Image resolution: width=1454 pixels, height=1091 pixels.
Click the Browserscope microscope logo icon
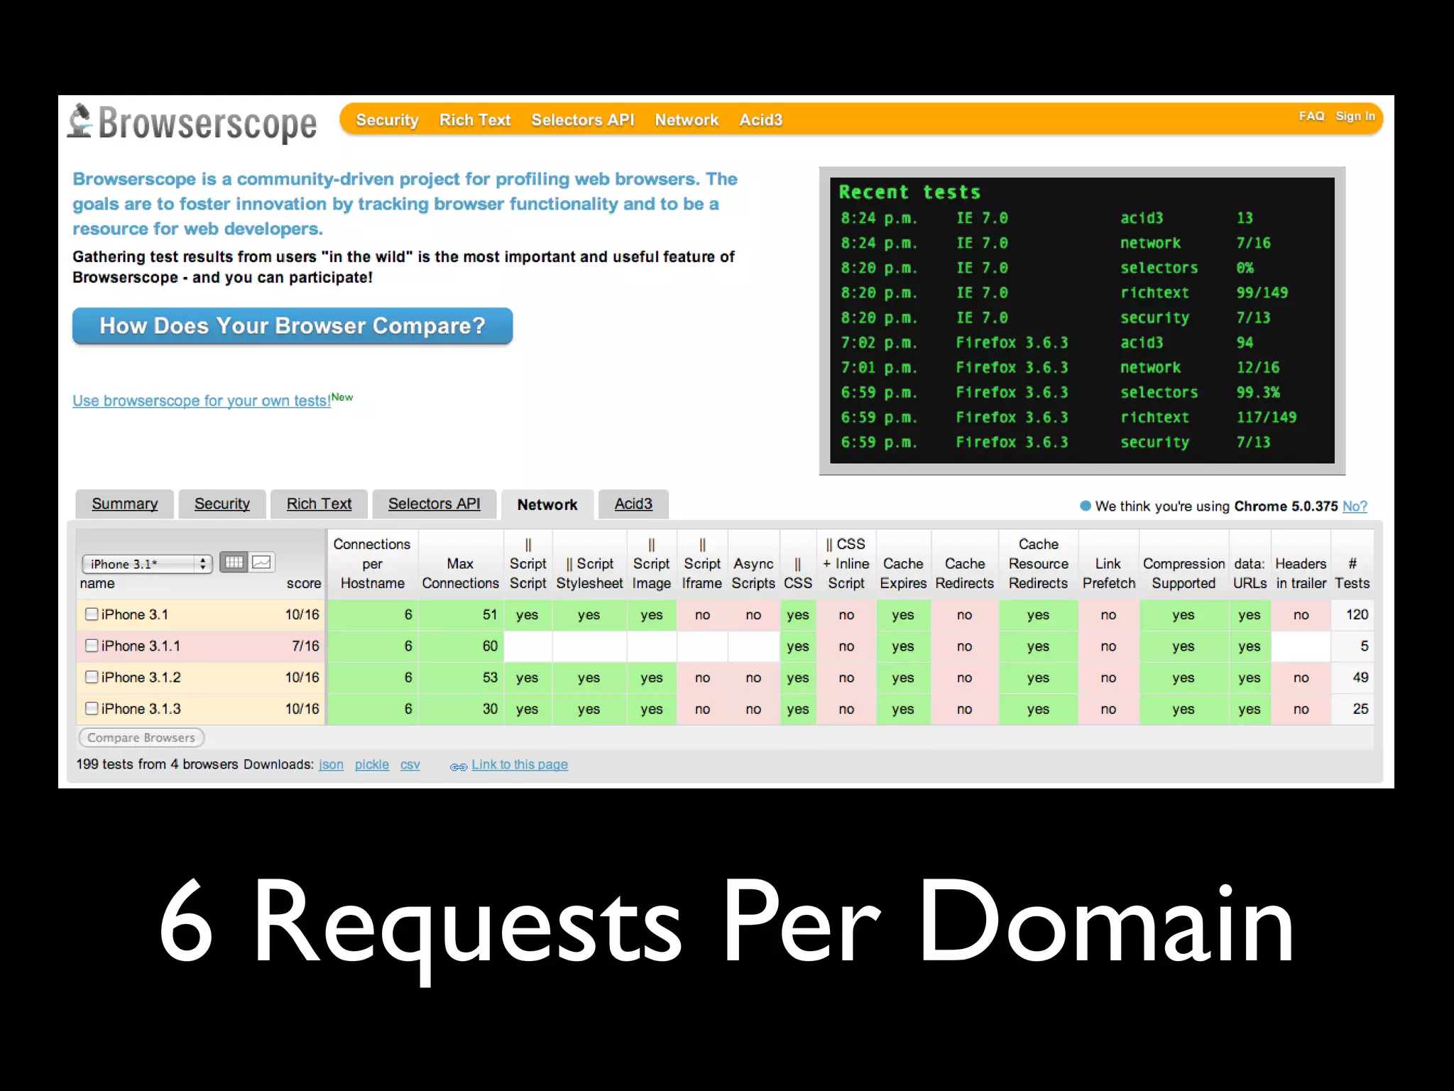[80, 121]
